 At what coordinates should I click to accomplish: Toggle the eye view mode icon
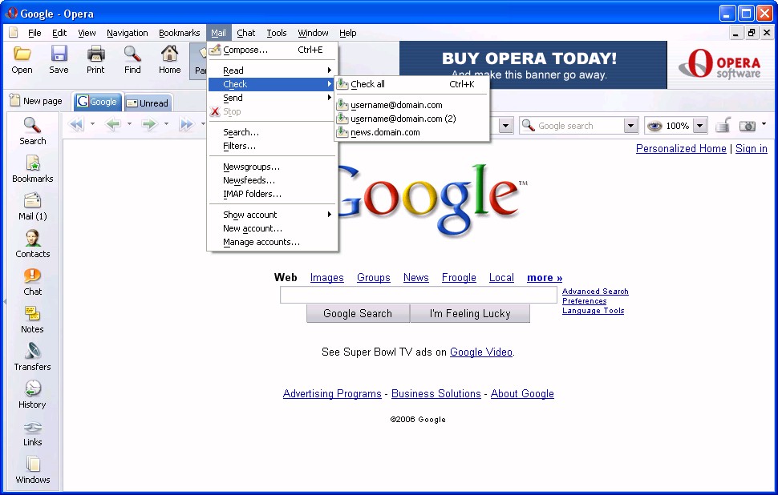pyautogui.click(x=654, y=126)
